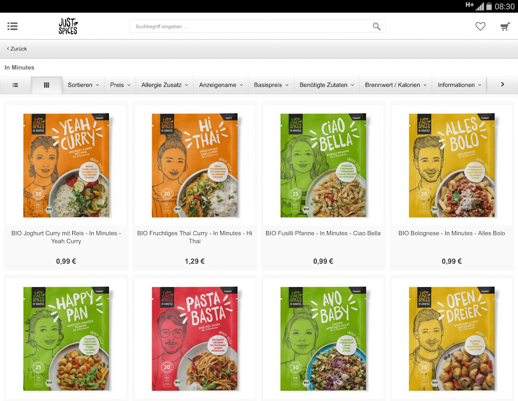The width and height of the screenshot is (518, 401).
Task: Open the Brennwert / Kalorien filter
Action: coord(396,85)
